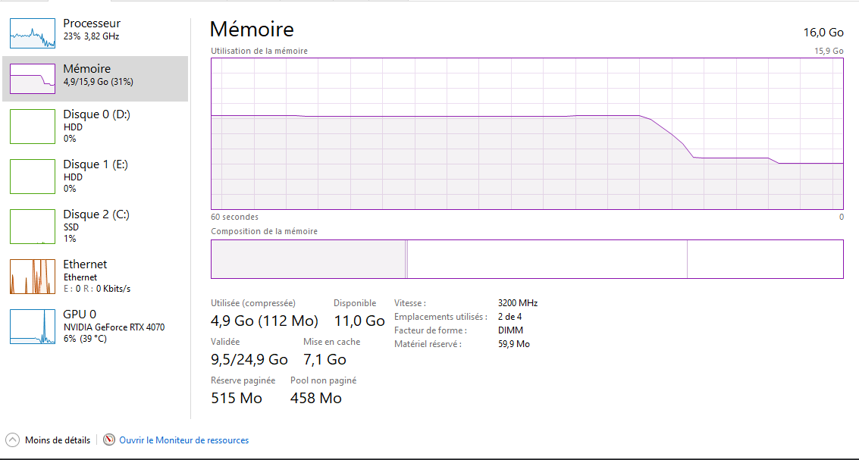Click the Moins de détails label
Viewport: 859px width, 460px height.
58,440
